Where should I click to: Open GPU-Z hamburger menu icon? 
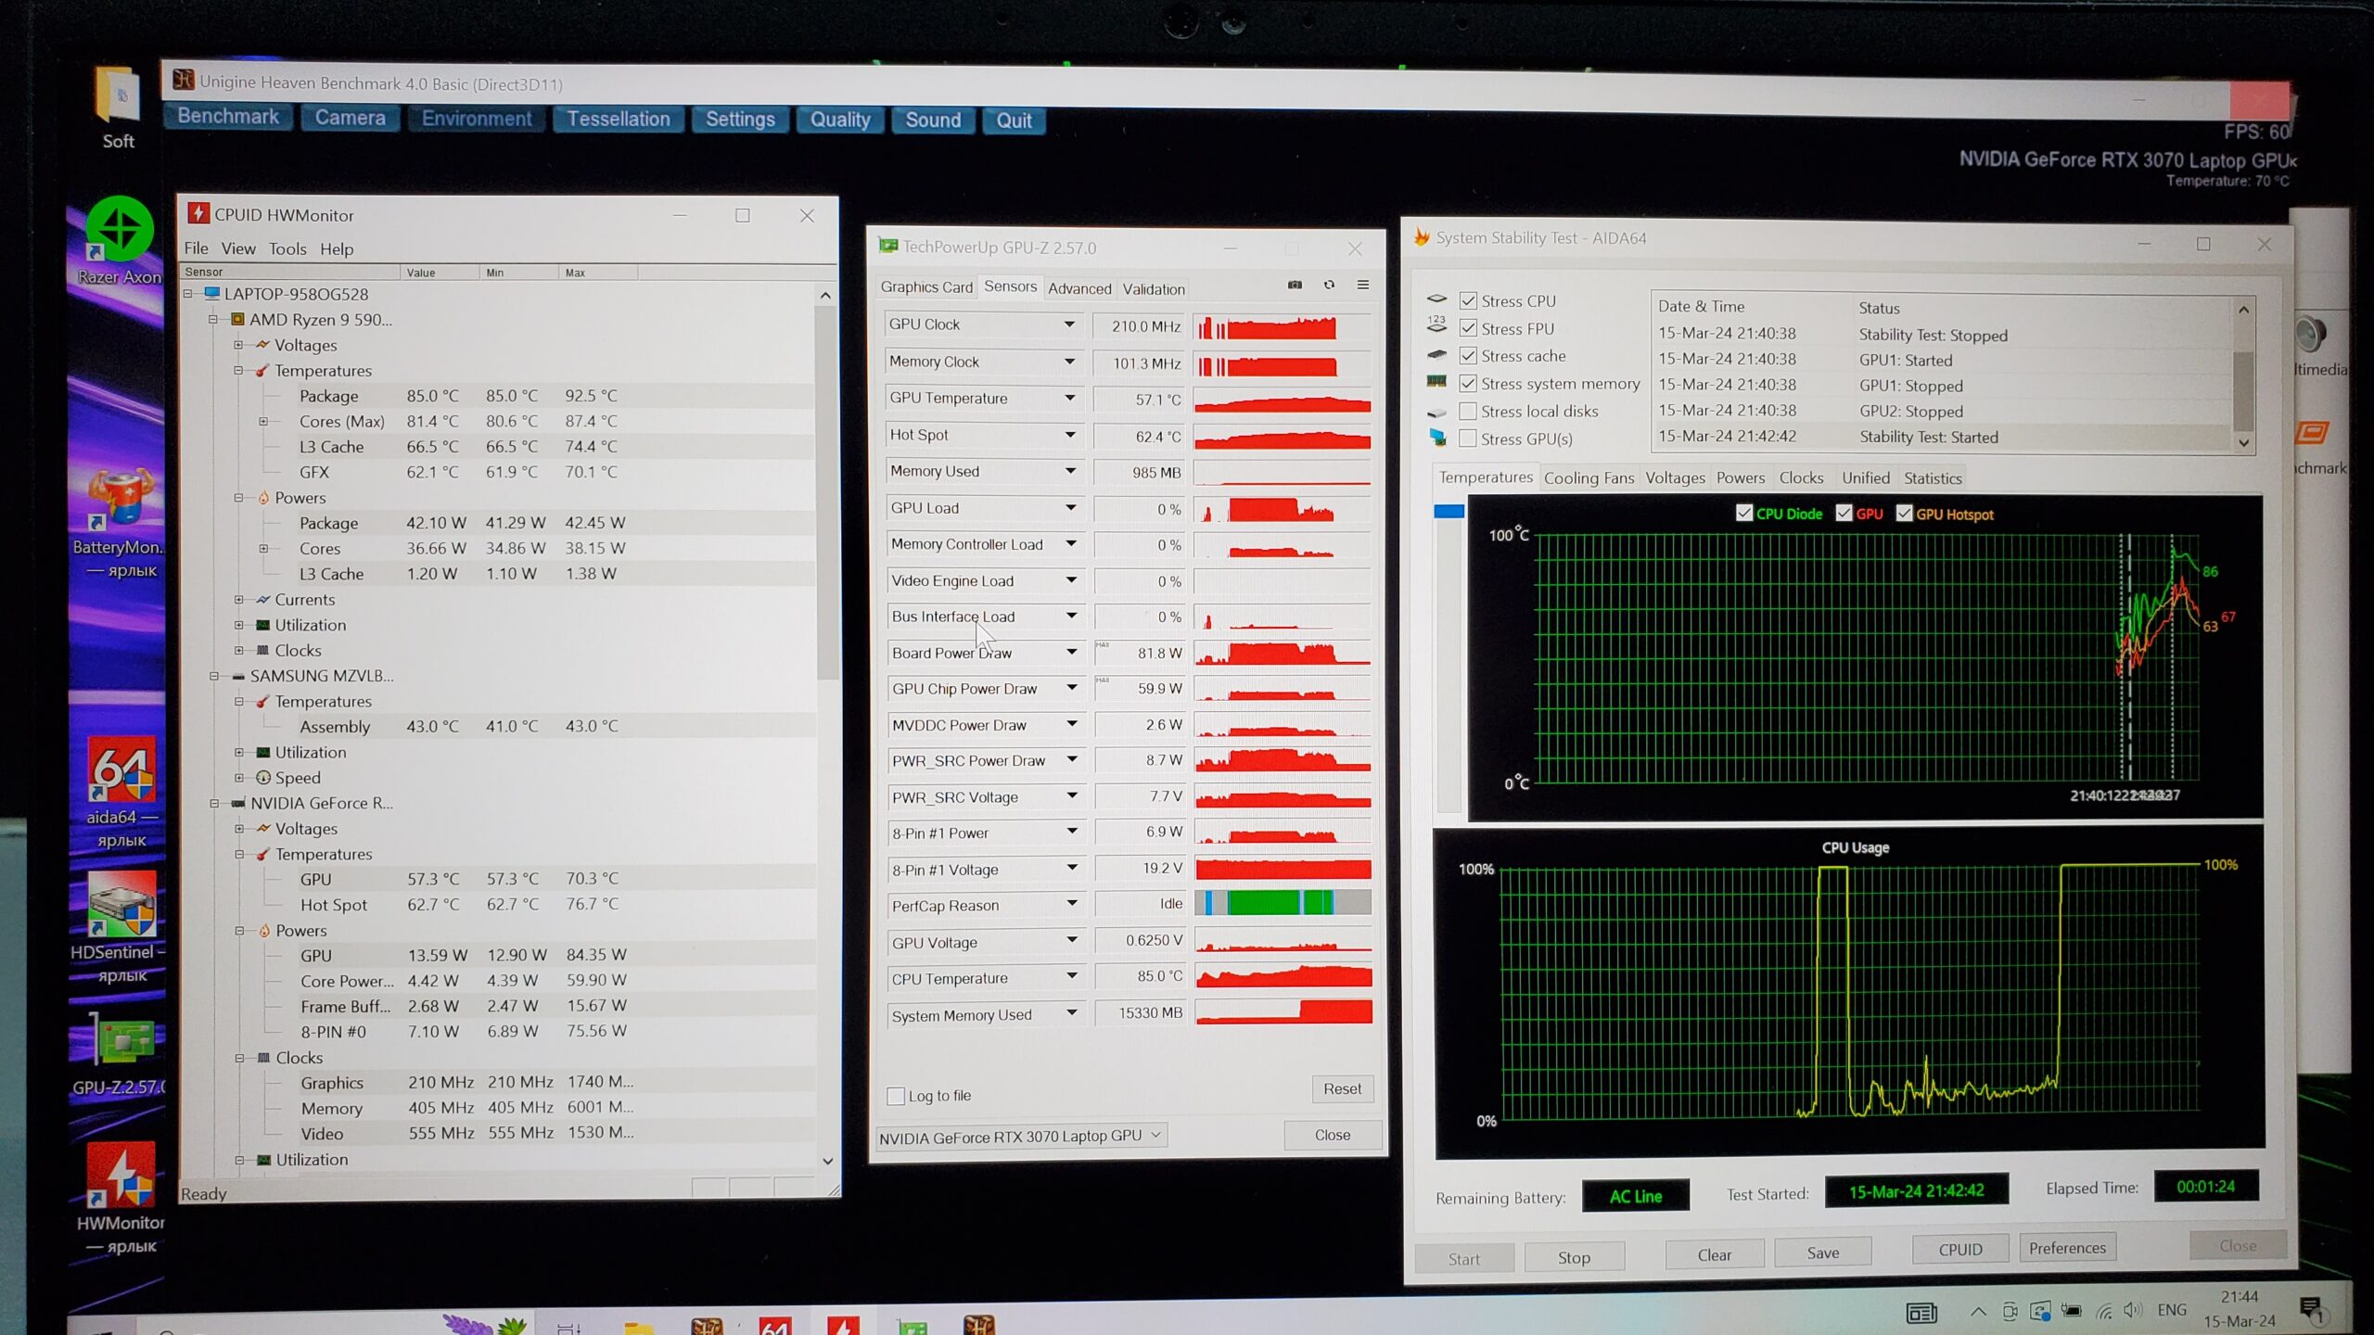point(1363,286)
